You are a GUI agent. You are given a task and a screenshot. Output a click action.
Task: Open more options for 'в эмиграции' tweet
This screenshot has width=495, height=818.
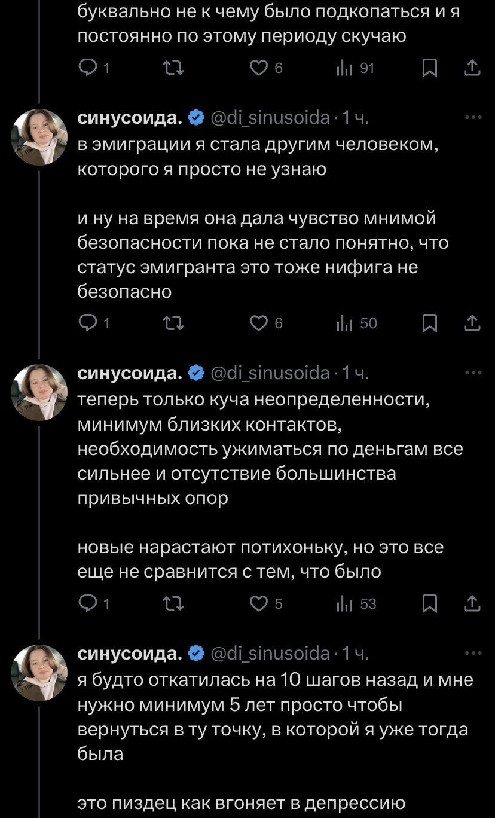[473, 118]
